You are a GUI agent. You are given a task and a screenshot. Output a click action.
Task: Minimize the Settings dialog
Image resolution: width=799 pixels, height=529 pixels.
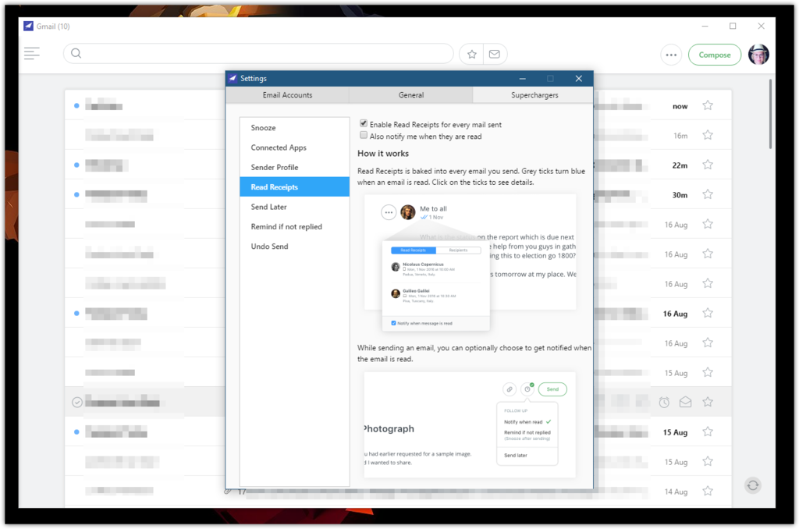[522, 78]
